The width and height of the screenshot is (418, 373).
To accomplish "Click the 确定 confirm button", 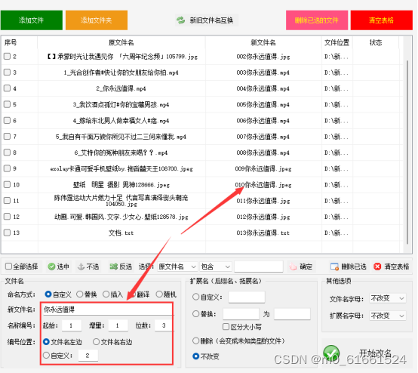I will click(x=301, y=267).
